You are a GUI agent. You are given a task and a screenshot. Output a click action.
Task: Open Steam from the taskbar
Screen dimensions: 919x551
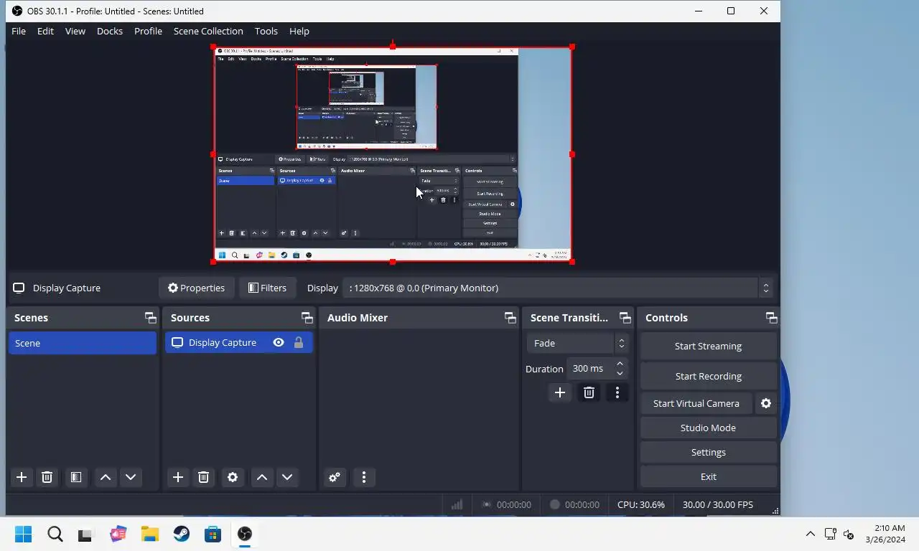click(181, 534)
